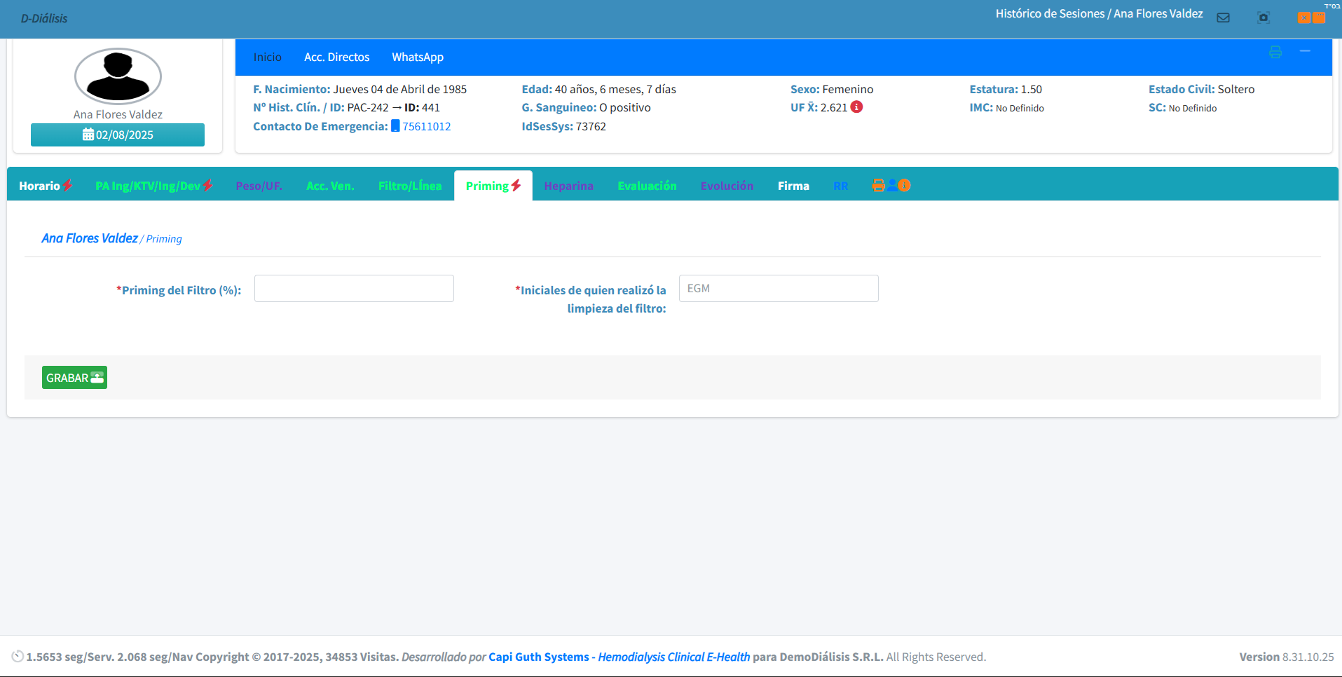Viewport: 1342px width, 677px height.
Task: Click the screenshot camera icon
Action: click(1264, 18)
